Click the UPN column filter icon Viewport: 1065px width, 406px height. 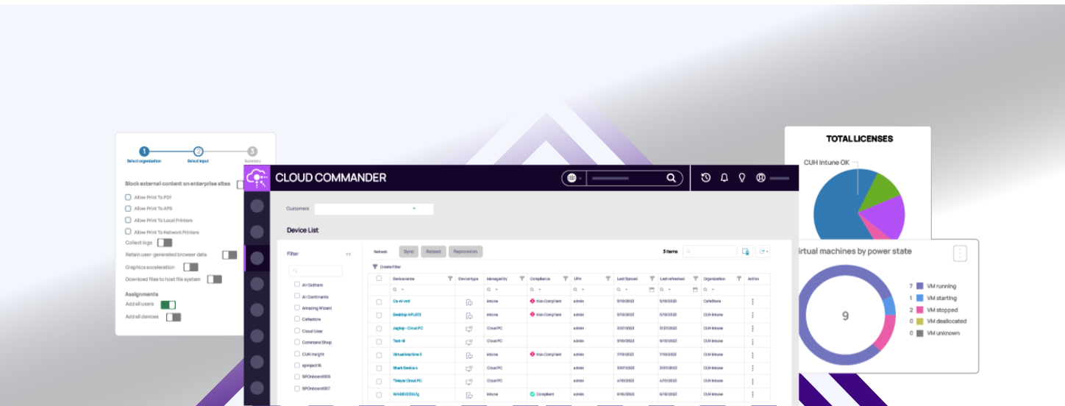click(x=608, y=279)
